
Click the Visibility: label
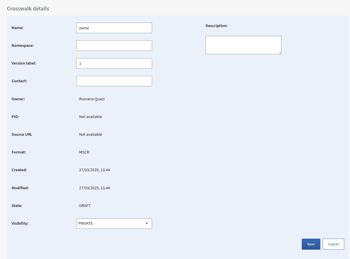pyautogui.click(x=20, y=223)
